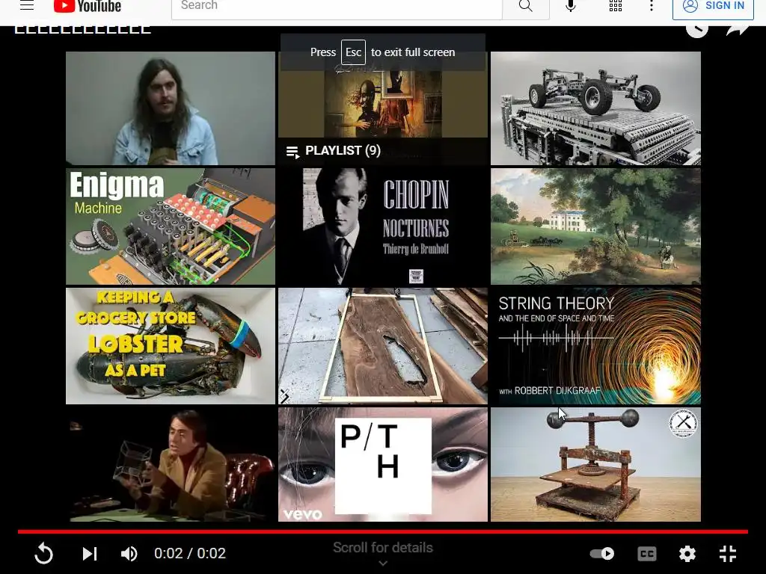Replay the video with the replay button
766x574 pixels.
pyautogui.click(x=43, y=554)
